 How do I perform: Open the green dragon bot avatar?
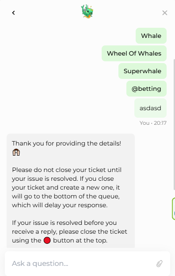pyautogui.click(x=87, y=11)
